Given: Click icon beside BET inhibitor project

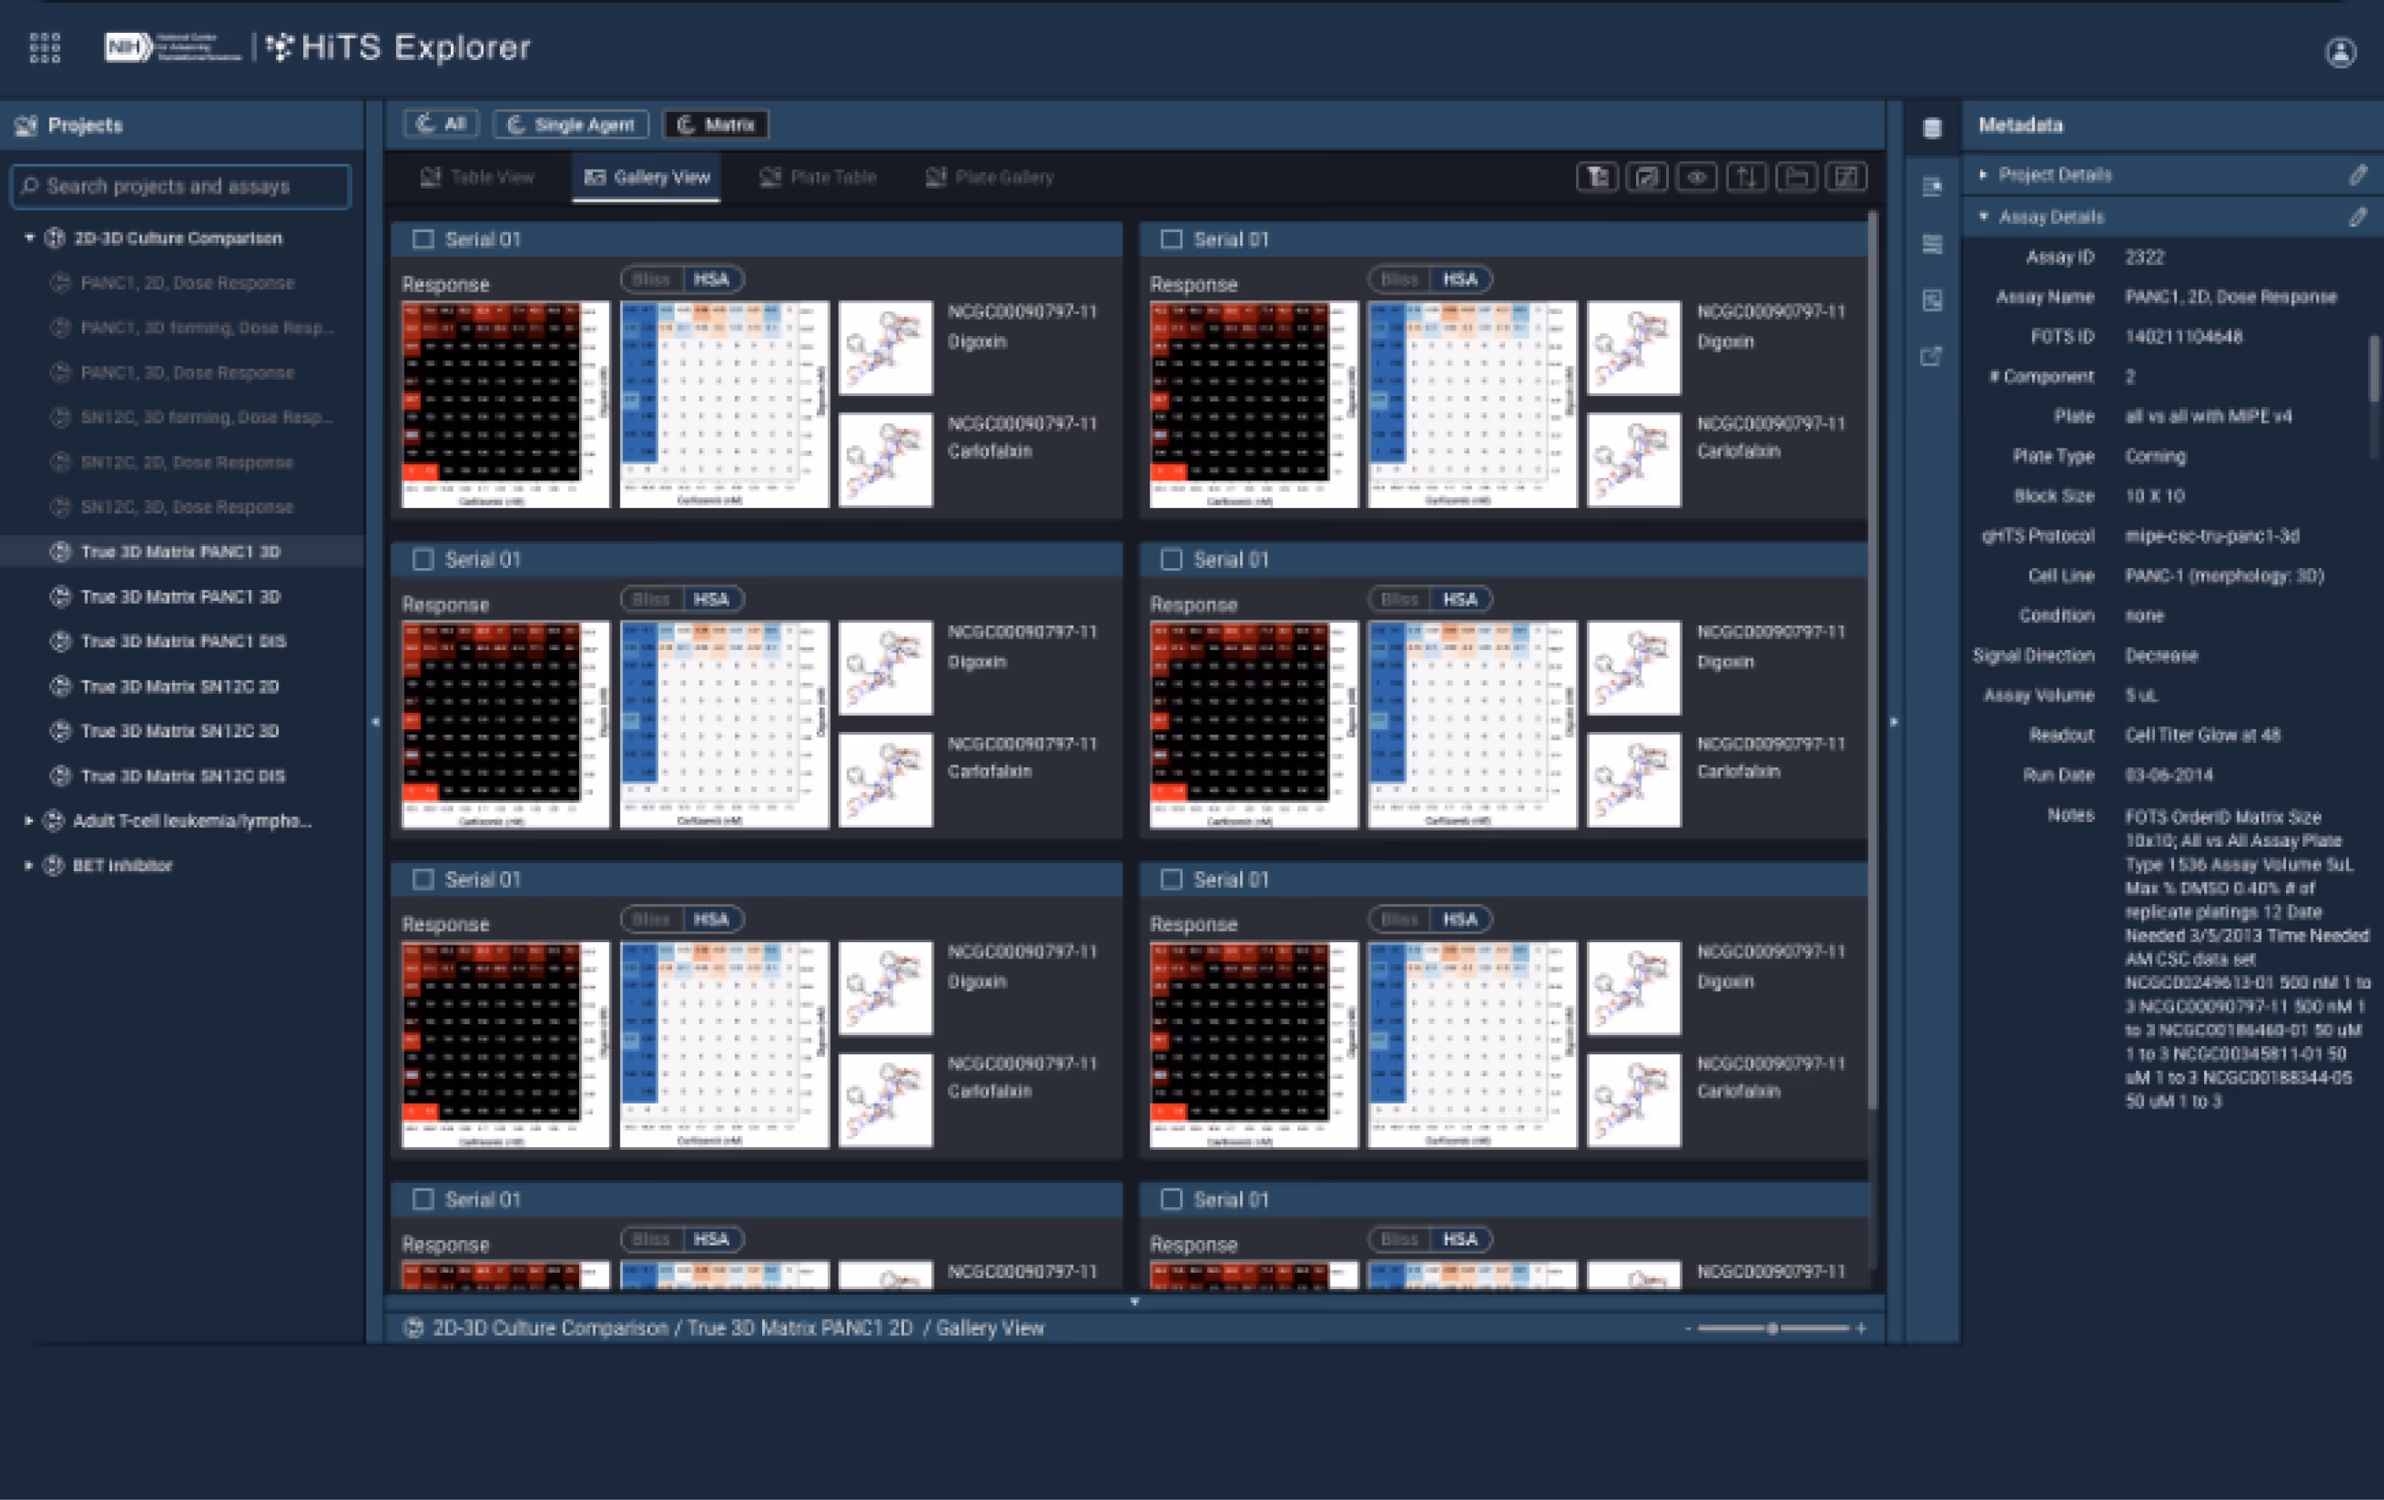Looking at the screenshot, I should pos(54,865).
